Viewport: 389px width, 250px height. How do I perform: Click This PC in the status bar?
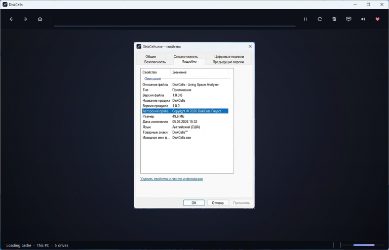coord(43,245)
